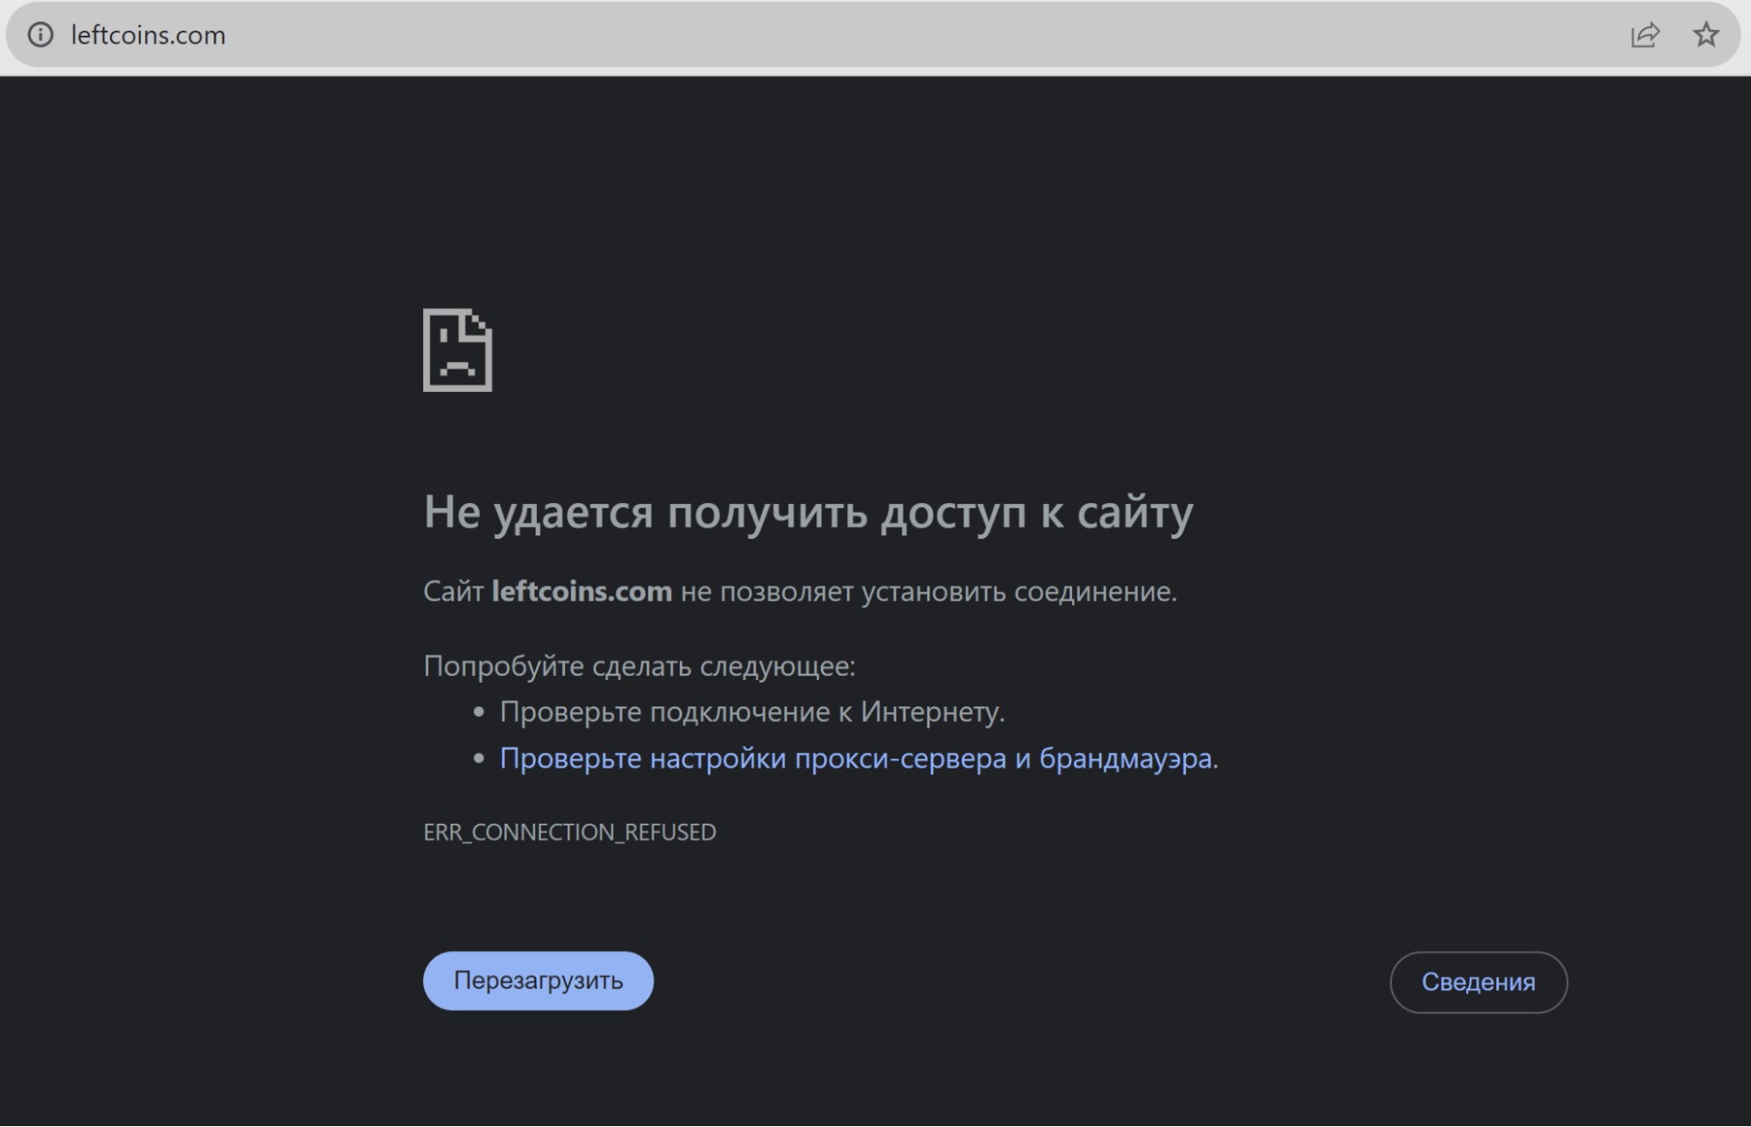The width and height of the screenshot is (1751, 1127).
Task: Click the bold leftcoins.com text in message
Action: (582, 592)
